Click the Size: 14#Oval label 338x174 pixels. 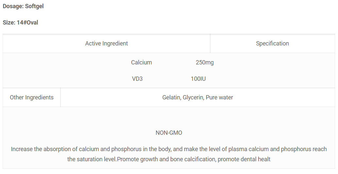point(20,23)
